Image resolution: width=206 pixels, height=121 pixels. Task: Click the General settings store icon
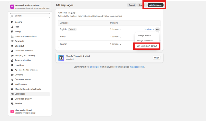12,22
